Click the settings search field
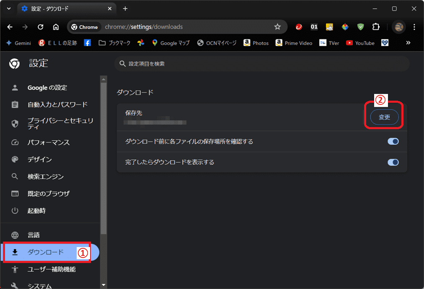Viewport: 424px width, 289px height. 262,64
